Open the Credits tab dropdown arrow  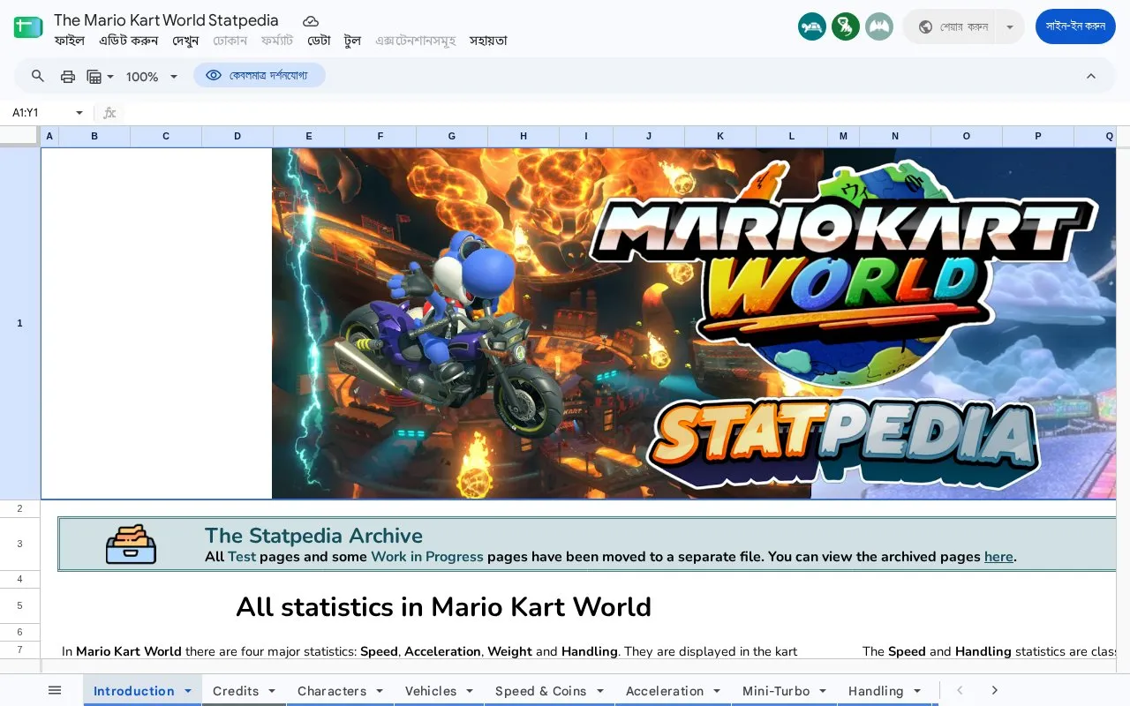pos(272,691)
